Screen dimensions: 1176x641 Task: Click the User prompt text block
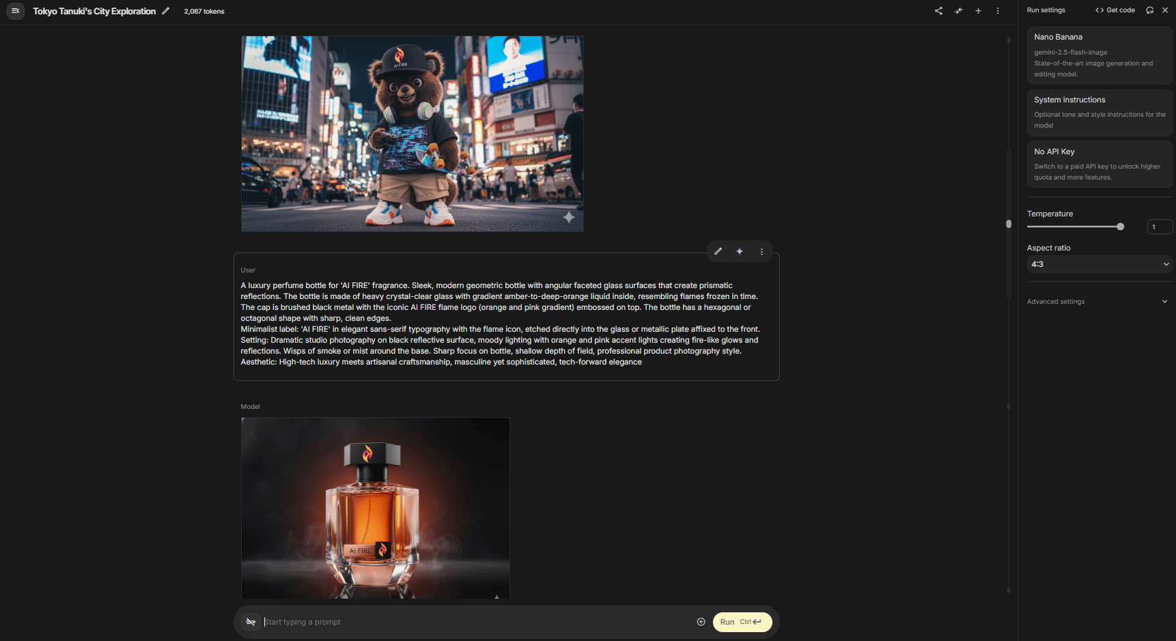tap(500, 324)
